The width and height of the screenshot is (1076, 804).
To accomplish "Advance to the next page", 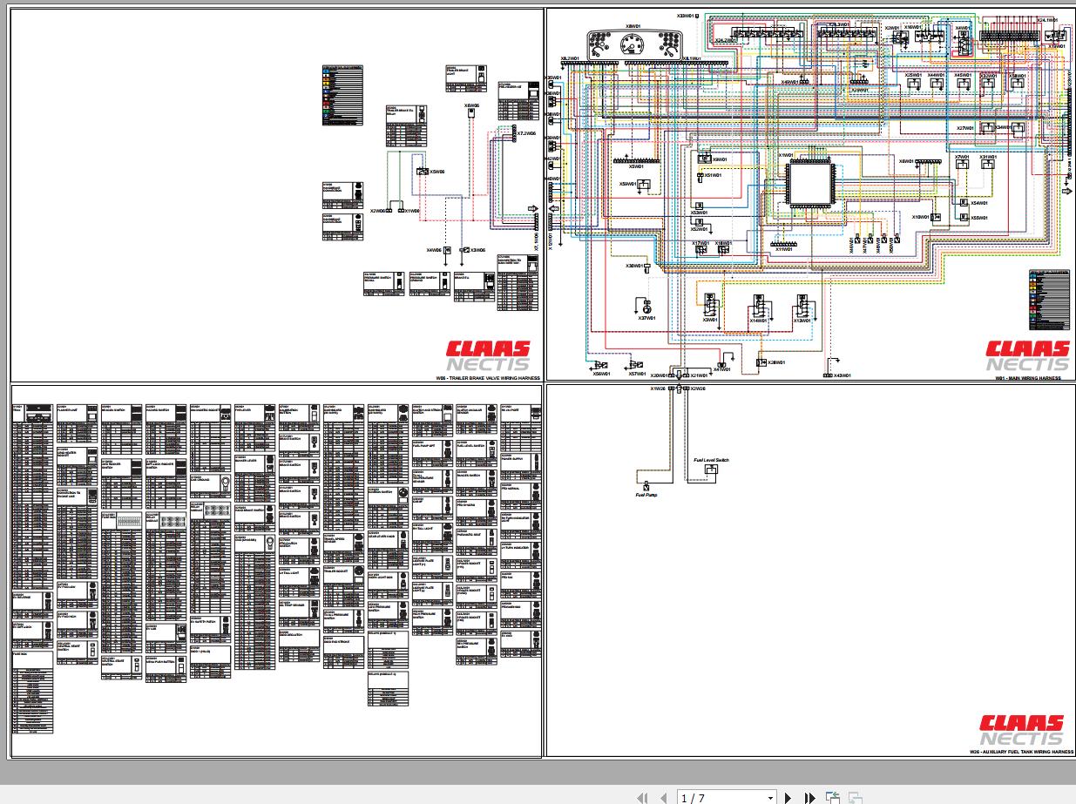I will (x=788, y=797).
